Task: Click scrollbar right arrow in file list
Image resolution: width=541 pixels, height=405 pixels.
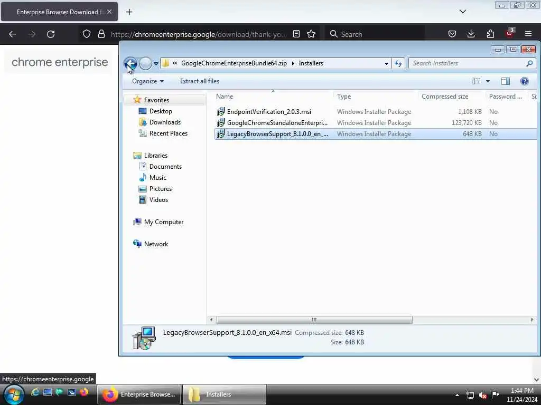Action: point(532,320)
